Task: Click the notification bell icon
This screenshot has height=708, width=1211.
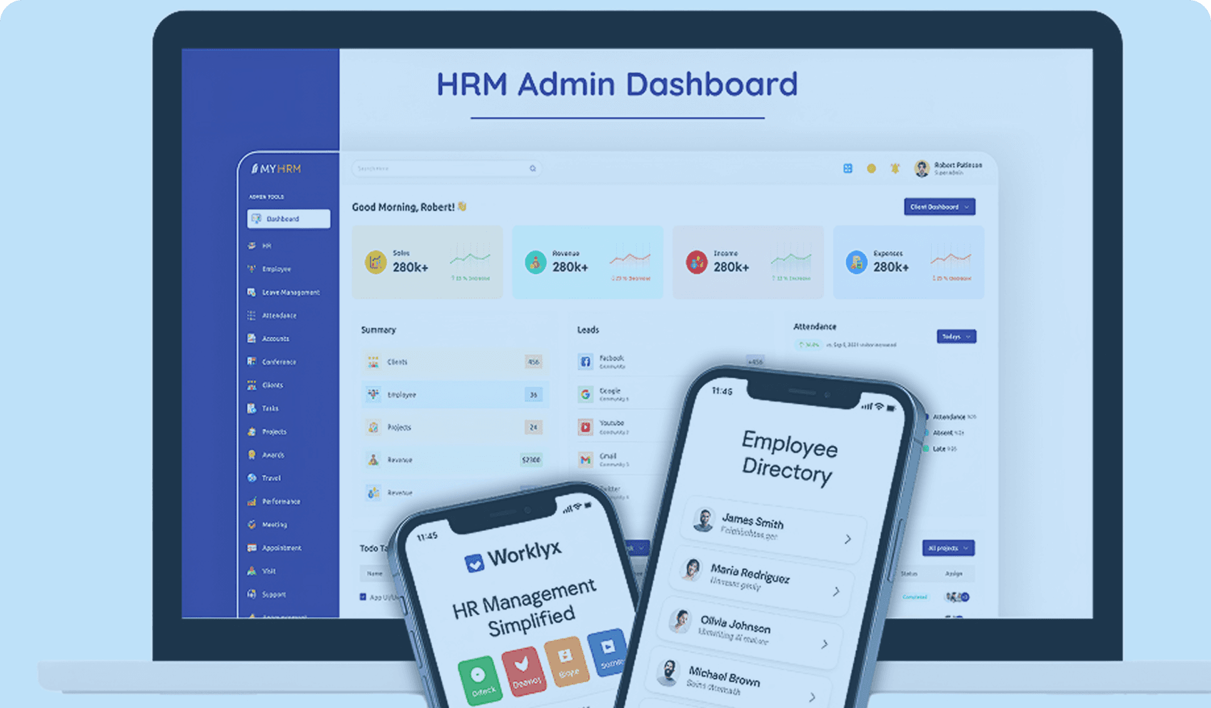Action: coord(895,168)
